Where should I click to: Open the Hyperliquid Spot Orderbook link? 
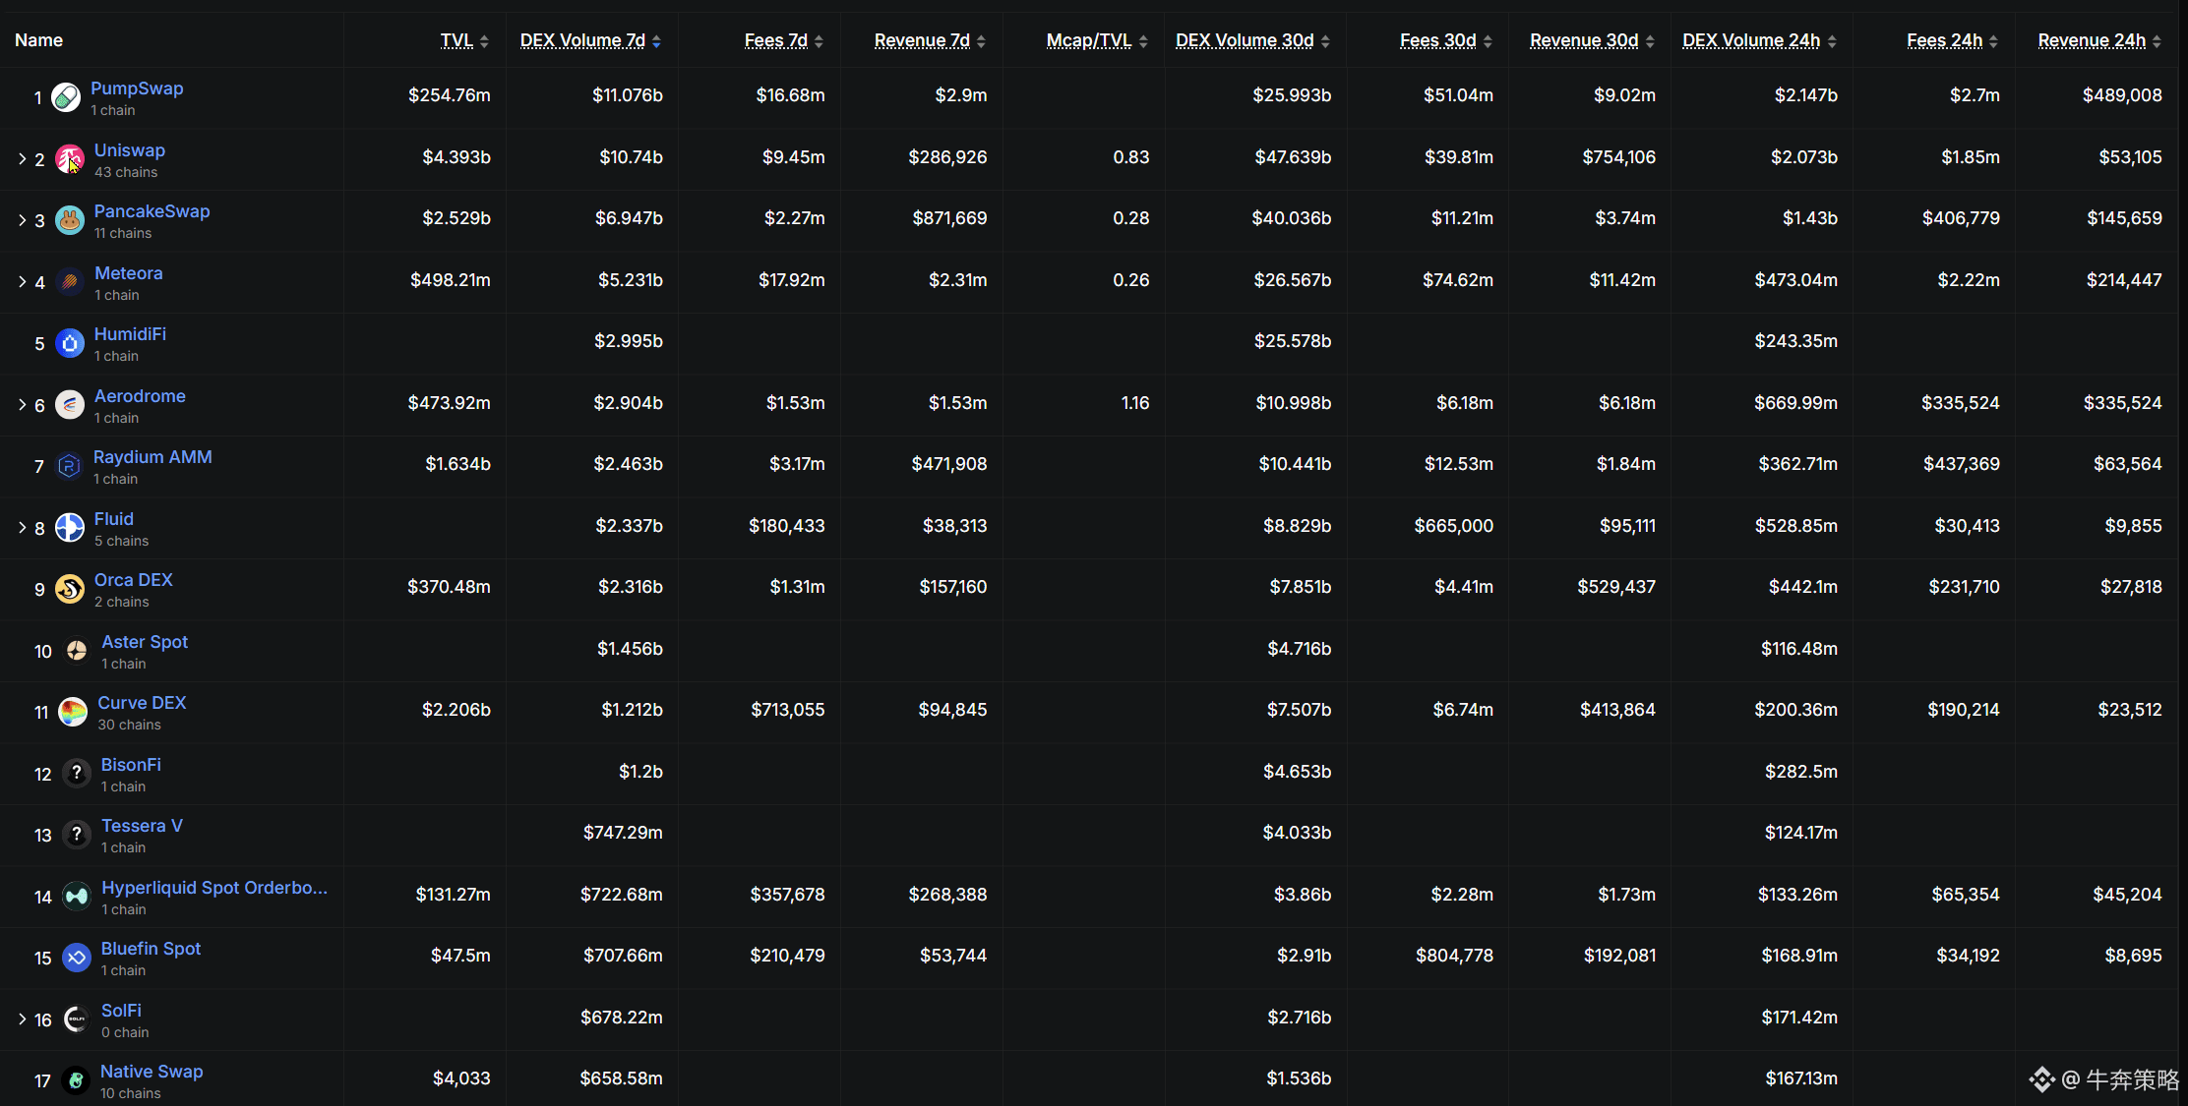click(214, 888)
